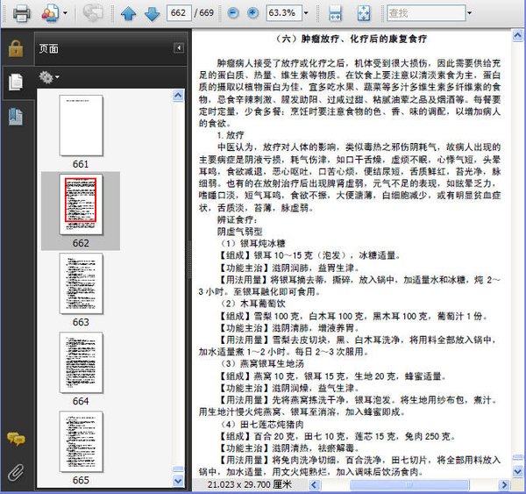Zoom in using the plus icon

pyautogui.click(x=253, y=13)
